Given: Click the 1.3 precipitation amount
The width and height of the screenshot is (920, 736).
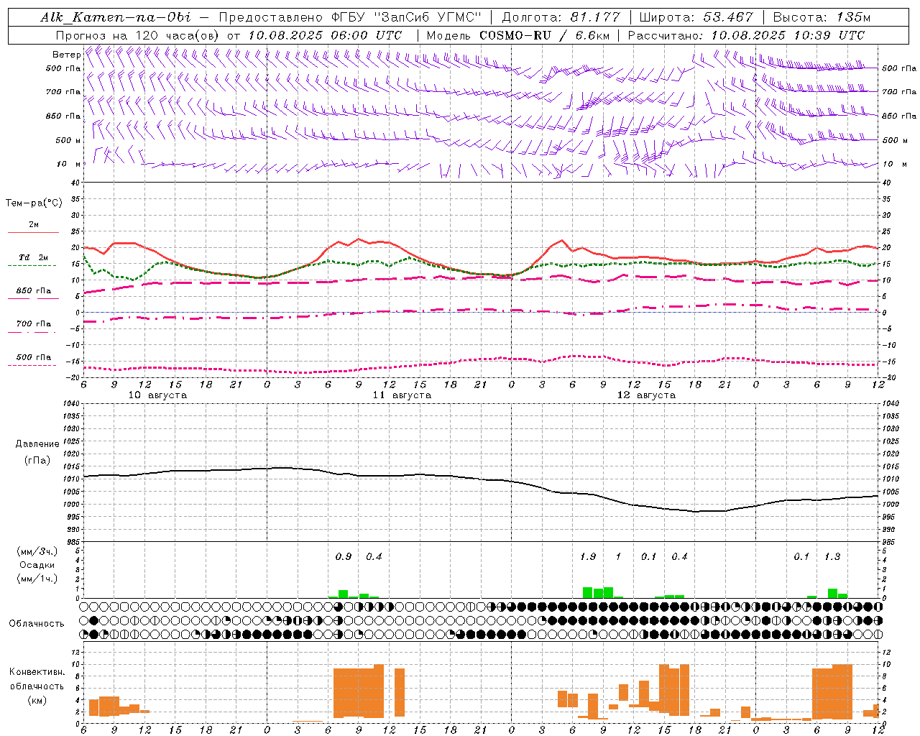Looking at the screenshot, I should pyautogui.click(x=832, y=556).
